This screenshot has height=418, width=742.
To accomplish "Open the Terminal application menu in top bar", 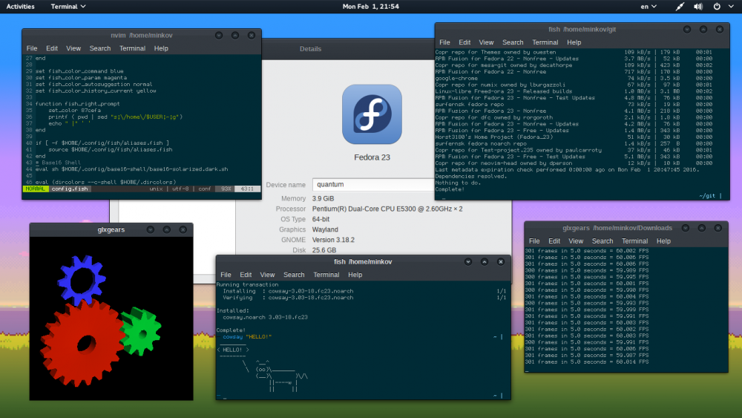I will coord(68,7).
